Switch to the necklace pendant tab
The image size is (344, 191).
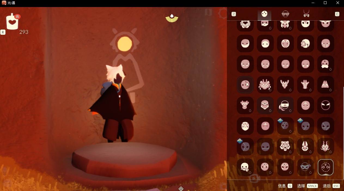(306, 14)
